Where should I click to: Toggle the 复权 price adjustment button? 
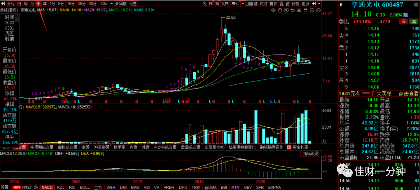point(273,3)
